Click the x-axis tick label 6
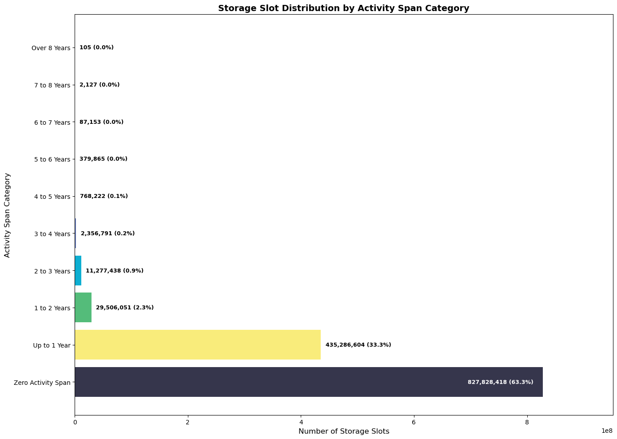The width and height of the screenshot is (617, 439). point(414,422)
